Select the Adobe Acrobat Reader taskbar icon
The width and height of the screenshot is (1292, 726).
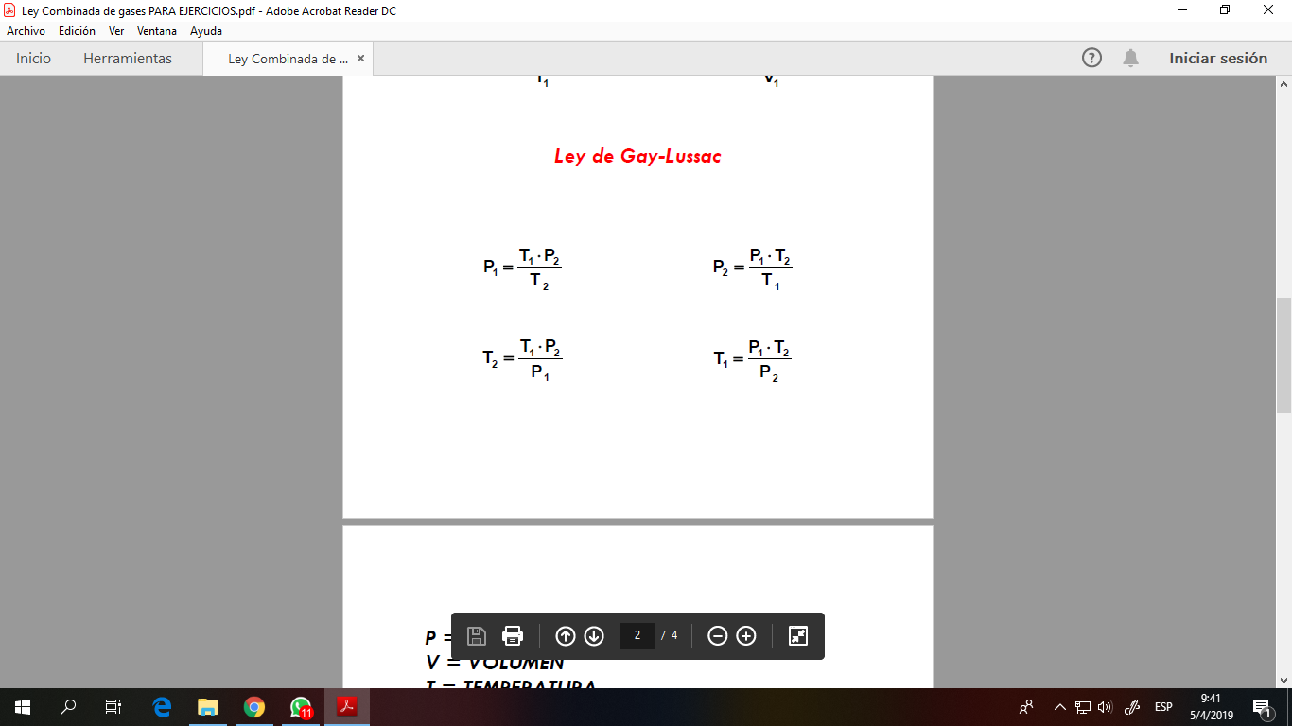pyautogui.click(x=347, y=707)
